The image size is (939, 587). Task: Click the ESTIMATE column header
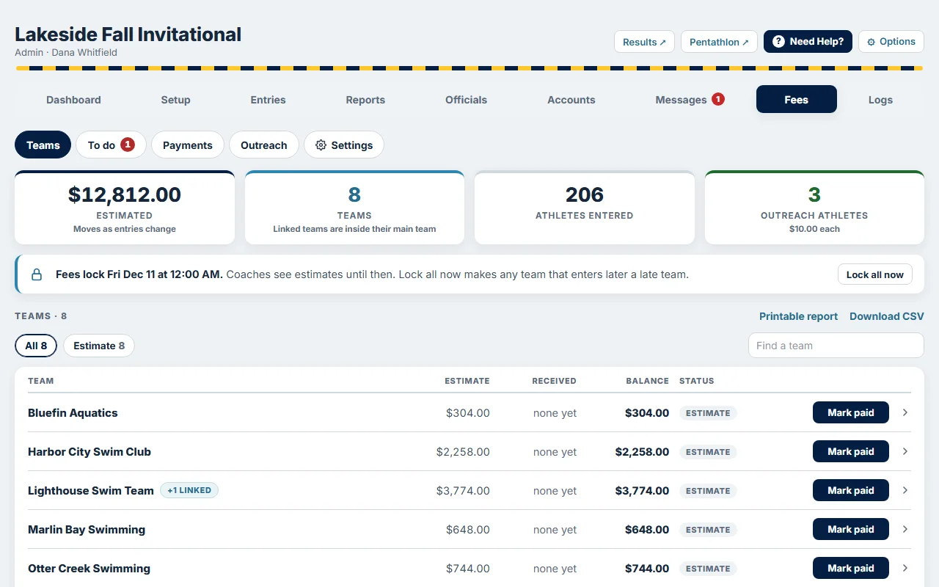467,381
